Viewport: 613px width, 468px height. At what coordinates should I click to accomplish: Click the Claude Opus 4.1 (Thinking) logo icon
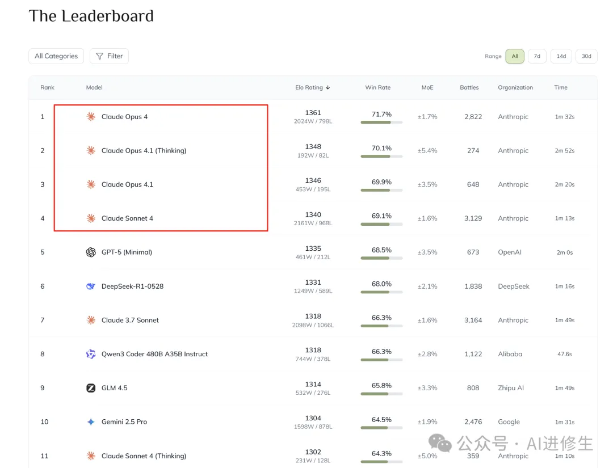[91, 150]
